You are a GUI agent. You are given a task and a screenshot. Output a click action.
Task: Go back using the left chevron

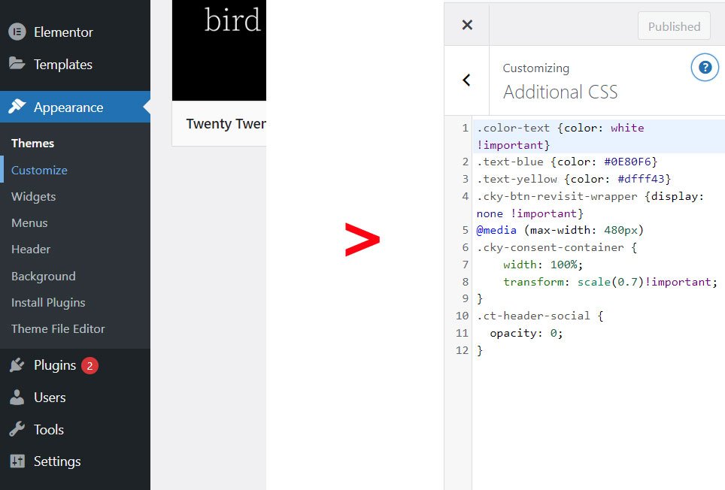(x=466, y=80)
